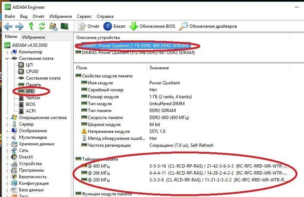Expand the Хранение данных node
The image size is (304, 197).
(x=7, y=144)
